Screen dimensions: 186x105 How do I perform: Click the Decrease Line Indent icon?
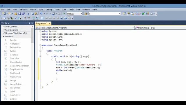tap(25, 18)
